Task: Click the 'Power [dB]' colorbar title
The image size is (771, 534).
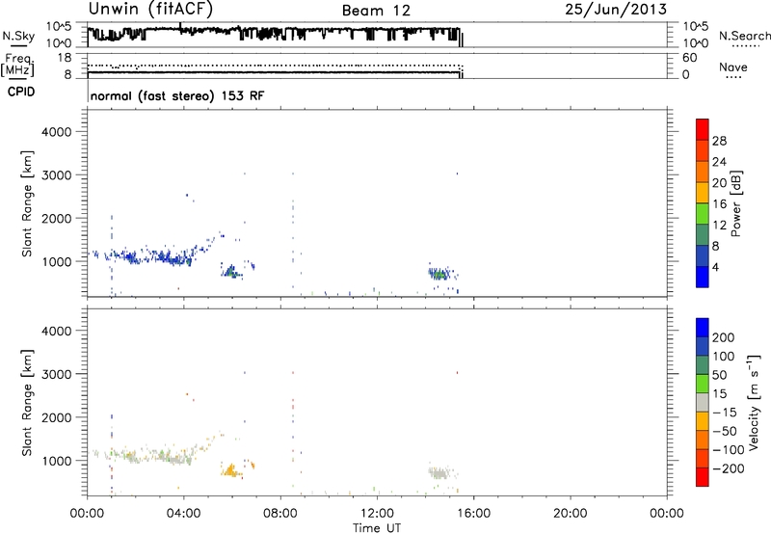Action: coord(735,203)
